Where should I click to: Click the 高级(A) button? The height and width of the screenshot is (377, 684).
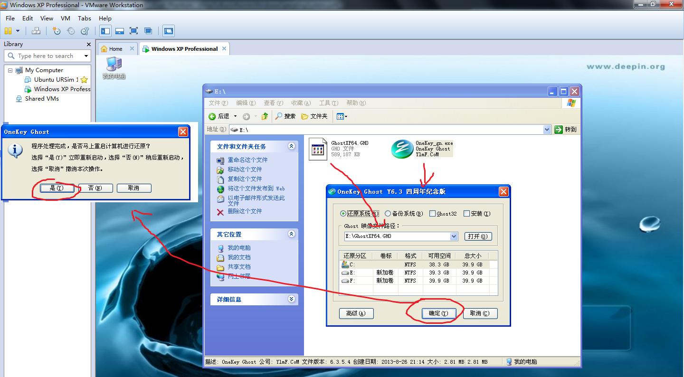tap(356, 313)
